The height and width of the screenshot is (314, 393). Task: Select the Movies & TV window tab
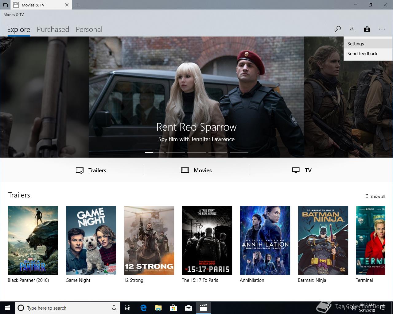click(x=41, y=5)
